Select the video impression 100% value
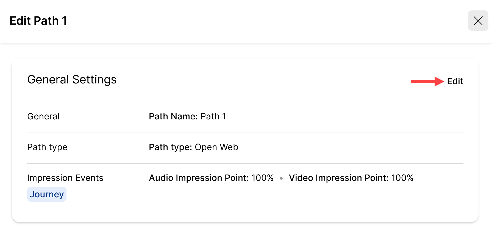492x230 pixels. [x=402, y=178]
